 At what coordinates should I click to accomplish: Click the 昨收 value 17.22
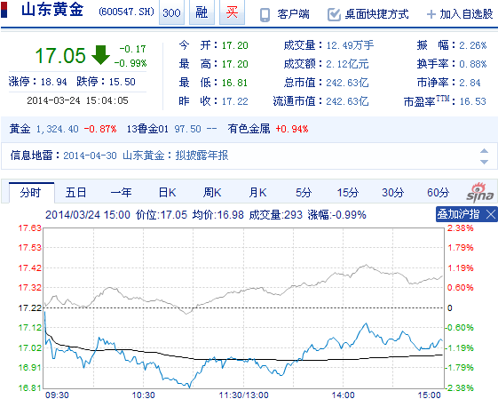click(234, 101)
